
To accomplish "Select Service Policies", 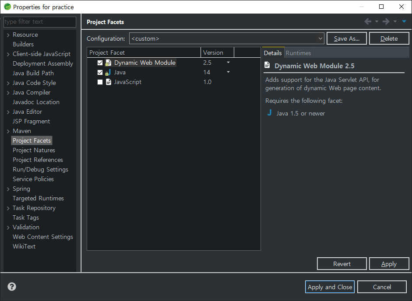I will coord(33,179).
